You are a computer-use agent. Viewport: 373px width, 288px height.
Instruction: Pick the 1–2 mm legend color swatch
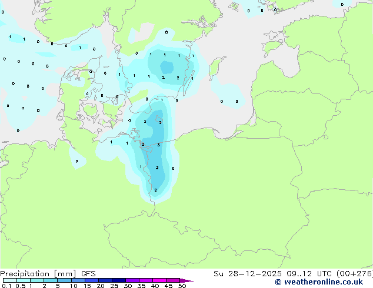(x=37, y=280)
